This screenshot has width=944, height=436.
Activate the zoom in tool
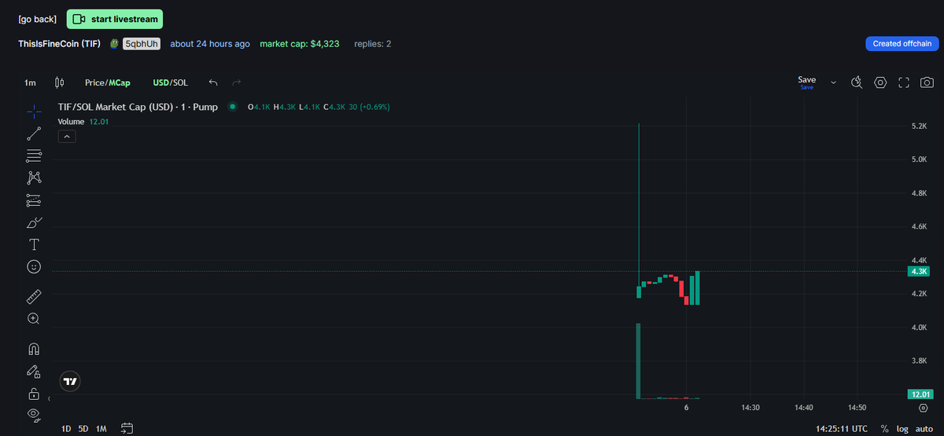pos(34,318)
